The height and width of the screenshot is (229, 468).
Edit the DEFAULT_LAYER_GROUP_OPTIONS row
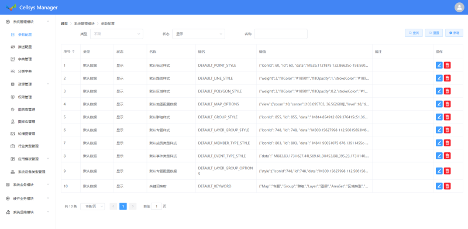tap(439, 170)
